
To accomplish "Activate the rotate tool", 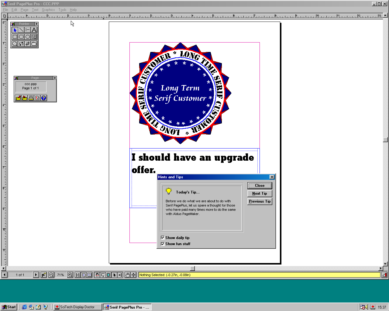I will (21, 44).
